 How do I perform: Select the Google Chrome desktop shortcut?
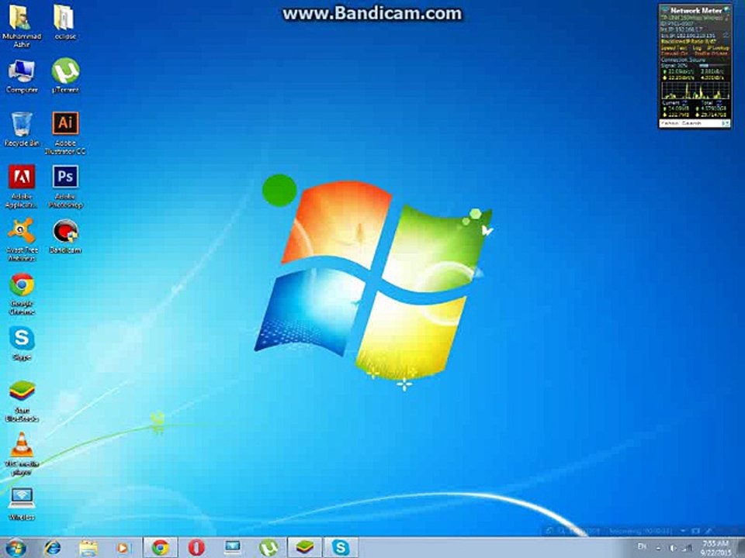(x=22, y=294)
